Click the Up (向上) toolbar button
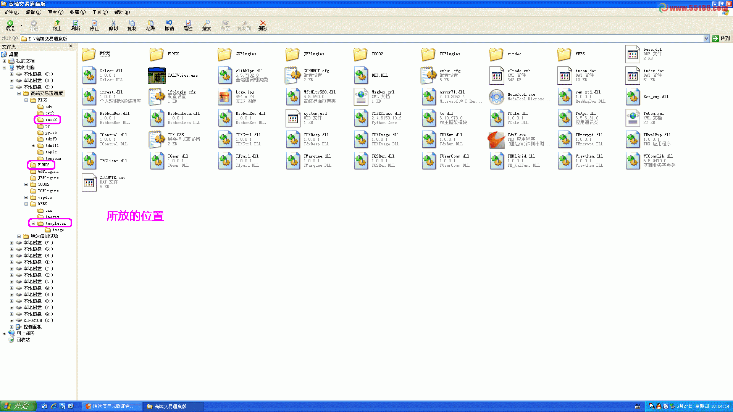The width and height of the screenshot is (733, 412). 57,26
